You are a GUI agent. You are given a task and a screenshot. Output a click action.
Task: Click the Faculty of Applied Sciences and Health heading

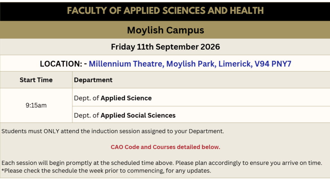[165, 11]
